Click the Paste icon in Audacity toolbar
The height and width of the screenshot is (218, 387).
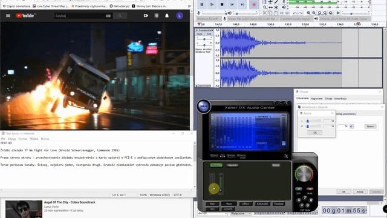click(x=276, y=13)
